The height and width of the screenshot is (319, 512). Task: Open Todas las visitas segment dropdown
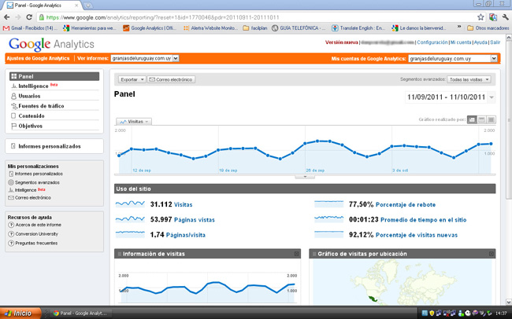[469, 79]
